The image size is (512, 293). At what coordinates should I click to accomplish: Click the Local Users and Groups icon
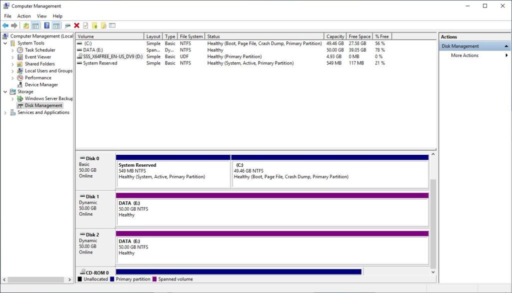20,71
